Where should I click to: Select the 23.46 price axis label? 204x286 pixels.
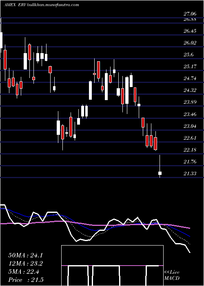coord(190,114)
